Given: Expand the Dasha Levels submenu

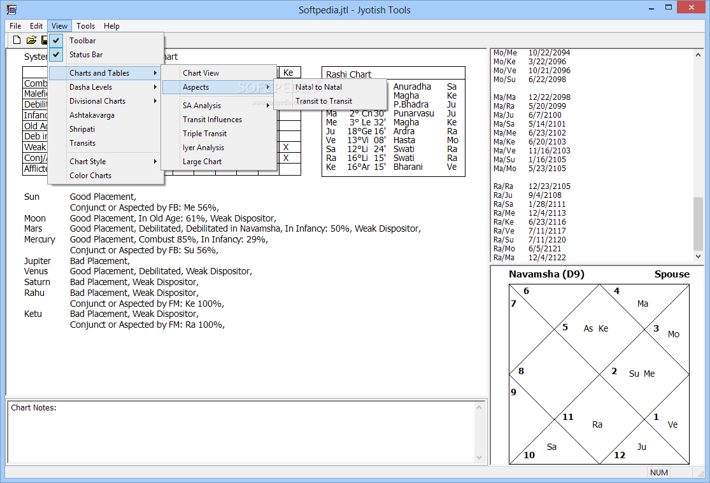Looking at the screenshot, I should click(x=106, y=87).
